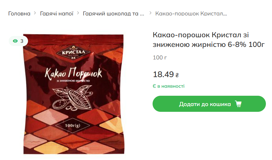
Task: Open the Головна breadcrumb link
Action: pyautogui.click(x=19, y=13)
